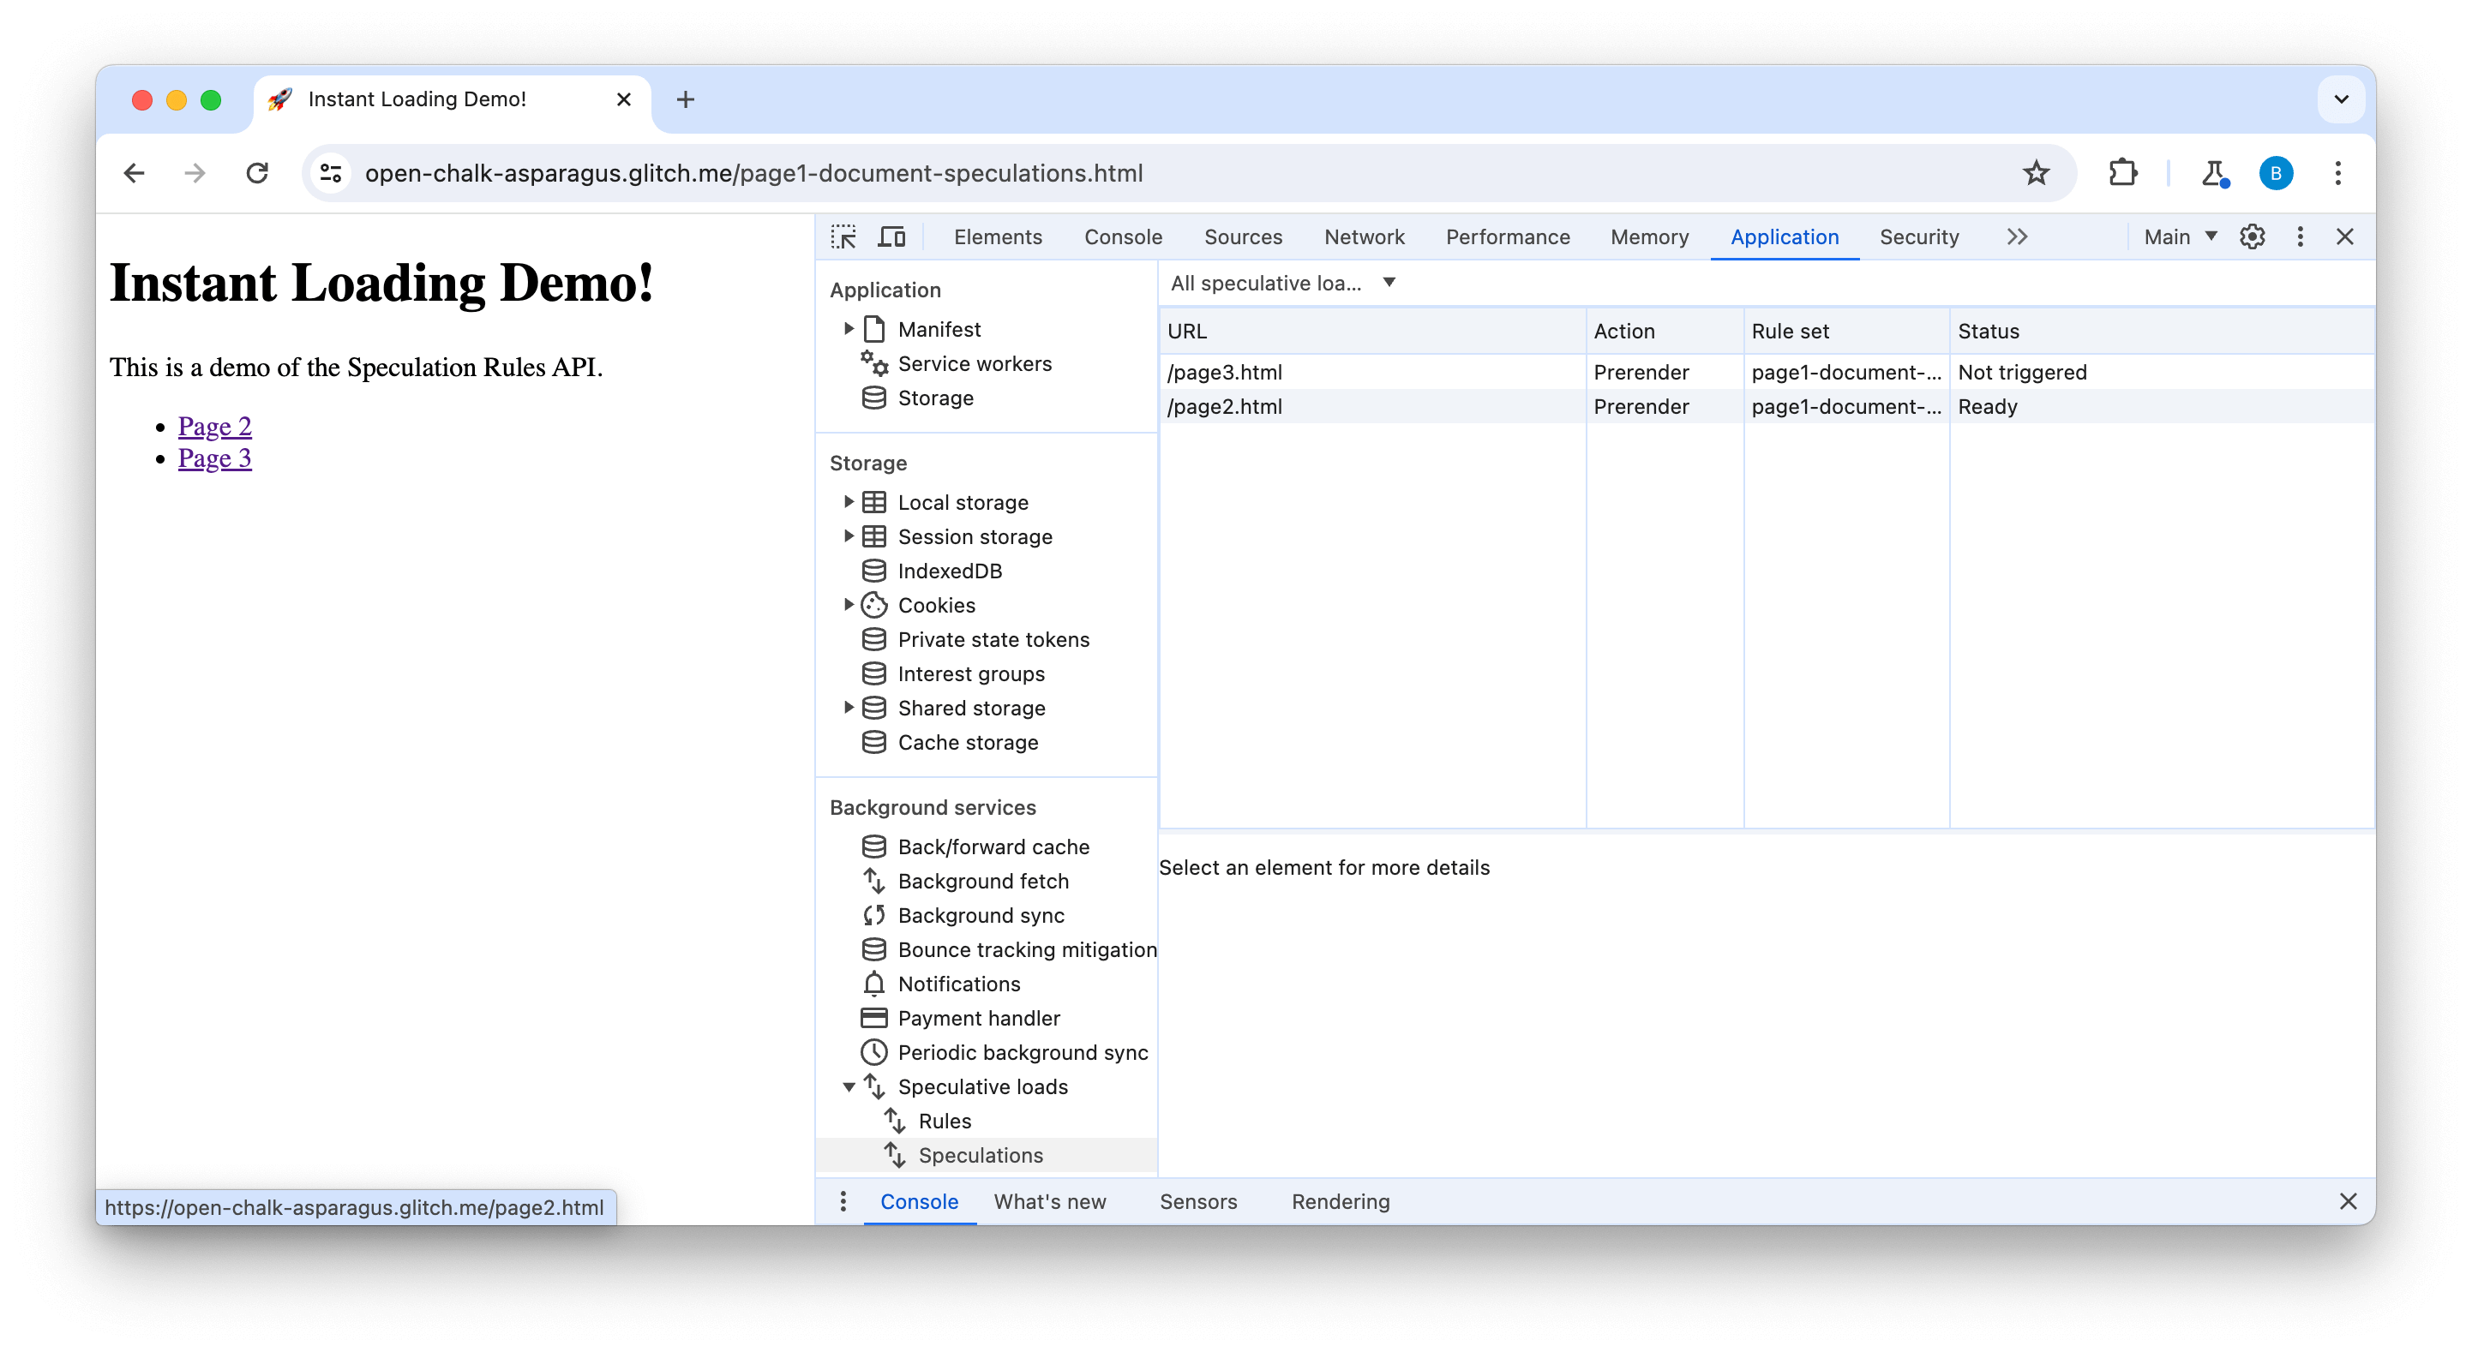This screenshot has width=2472, height=1352.
Task: Click the Security tab in DevTools
Action: click(1917, 236)
